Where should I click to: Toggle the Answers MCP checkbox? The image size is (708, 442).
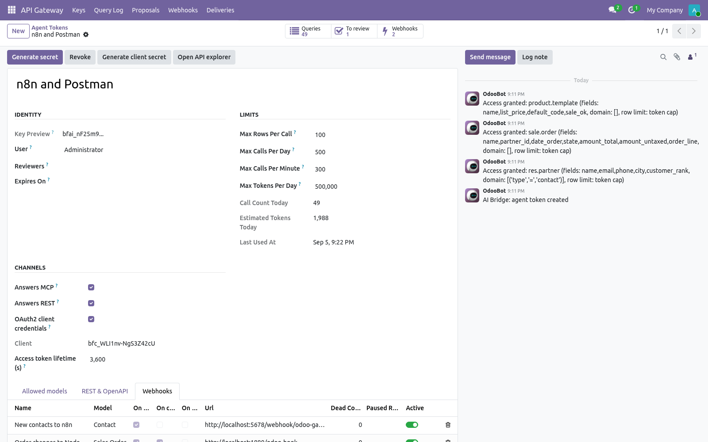(x=91, y=287)
